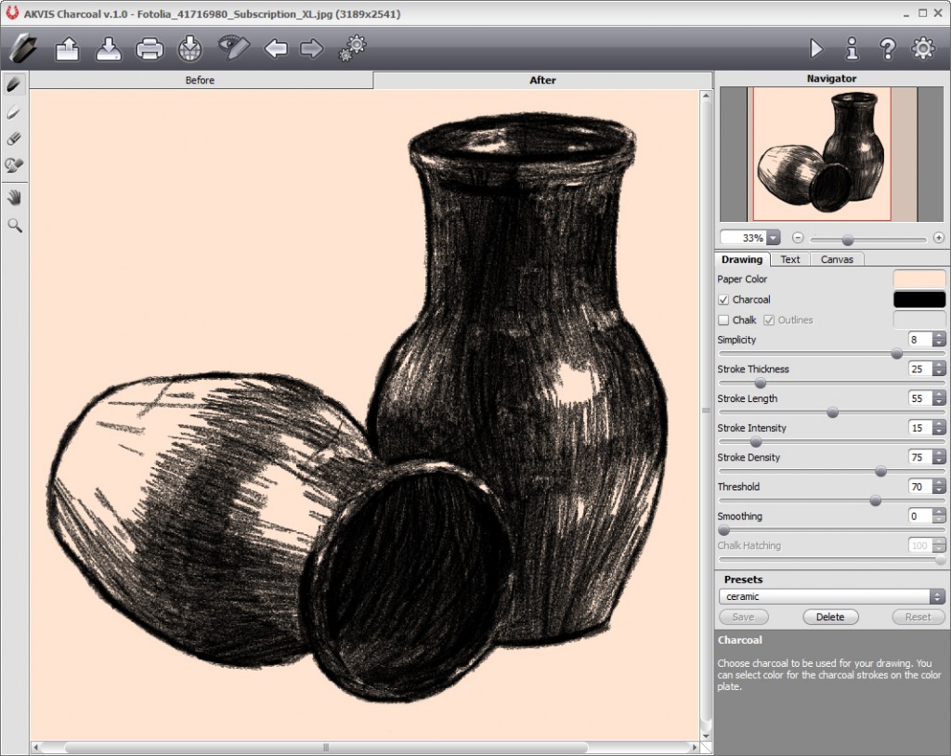Select the Chalk tool
Viewport: 951px width, 756px height.
(x=13, y=112)
